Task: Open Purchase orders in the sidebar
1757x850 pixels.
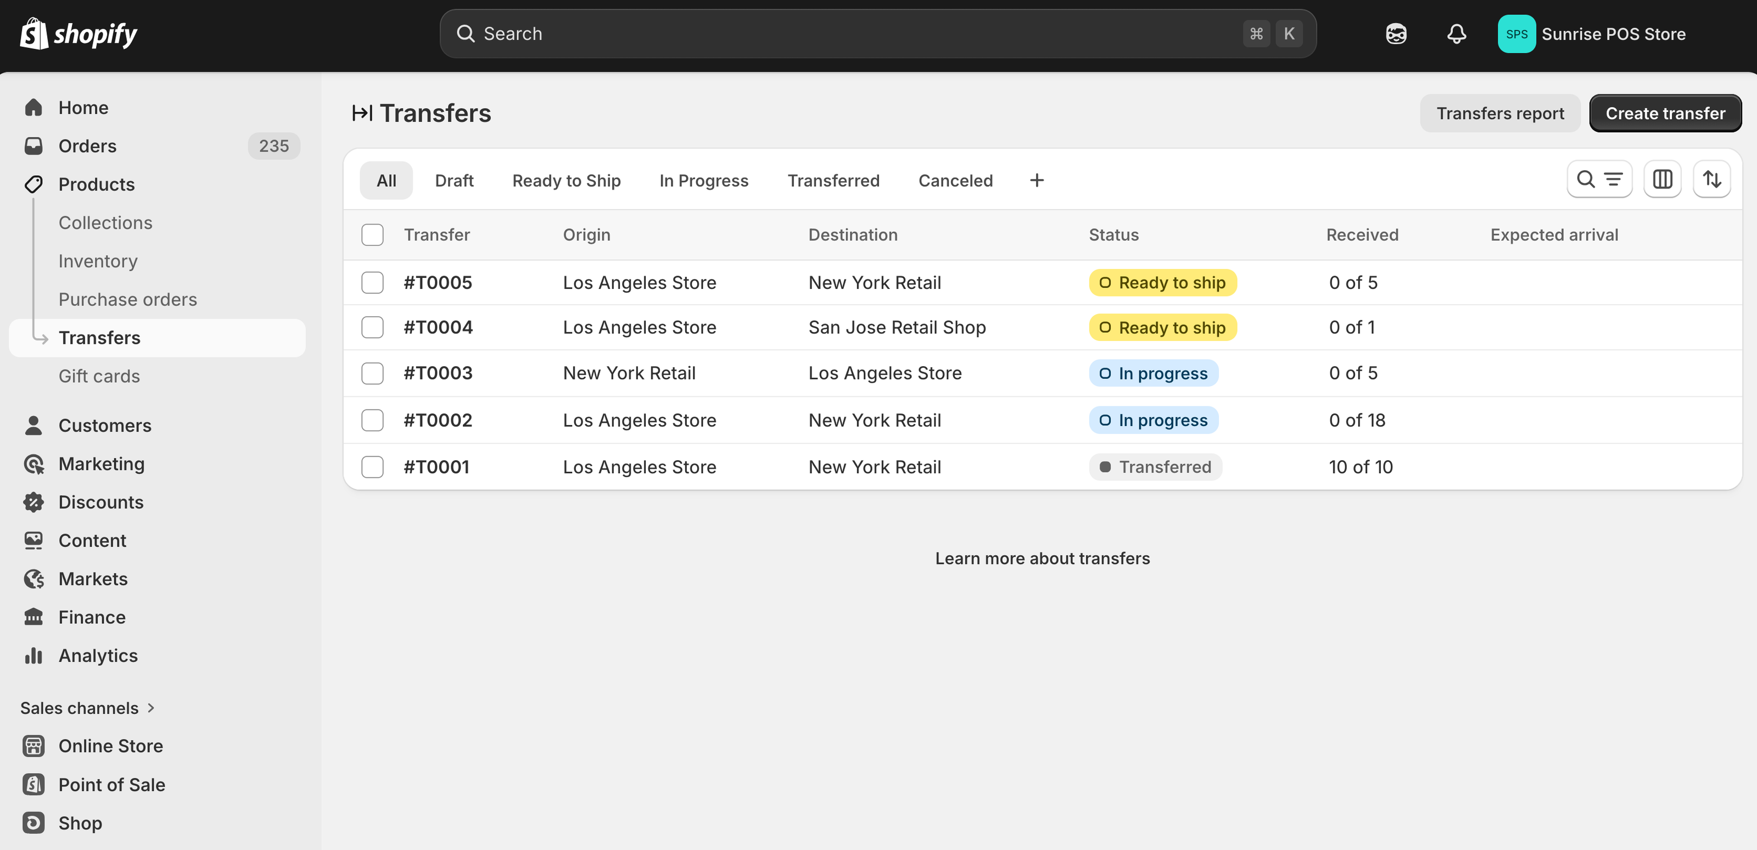Action: pyautogui.click(x=127, y=299)
